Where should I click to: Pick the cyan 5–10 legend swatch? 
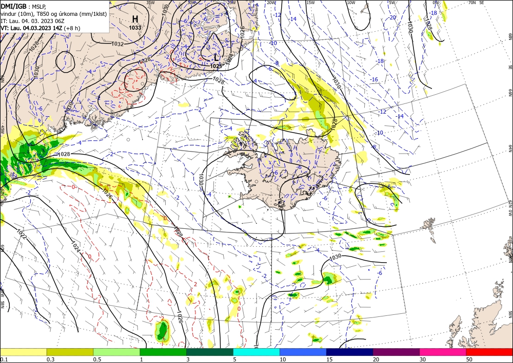[x=256, y=352]
